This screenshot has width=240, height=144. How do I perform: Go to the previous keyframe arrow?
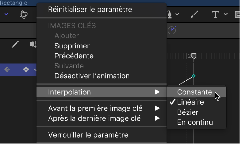click(x=7, y=69)
